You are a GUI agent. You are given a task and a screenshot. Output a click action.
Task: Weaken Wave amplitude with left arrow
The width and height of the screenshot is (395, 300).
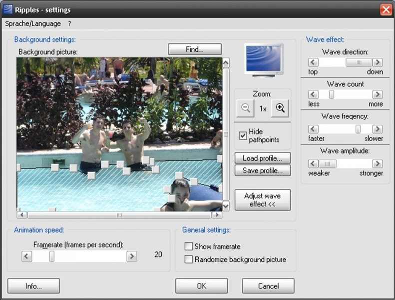click(313, 163)
